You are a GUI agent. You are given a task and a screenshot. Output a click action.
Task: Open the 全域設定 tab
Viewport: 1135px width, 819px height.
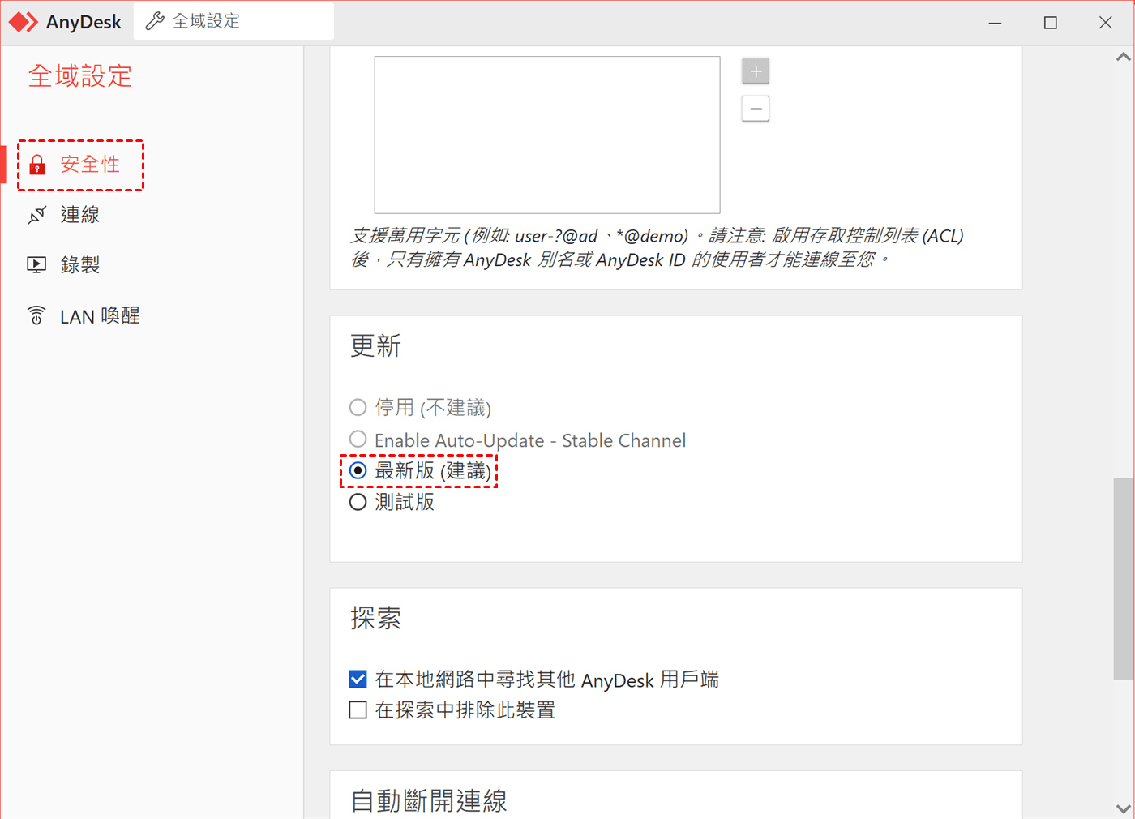(233, 21)
